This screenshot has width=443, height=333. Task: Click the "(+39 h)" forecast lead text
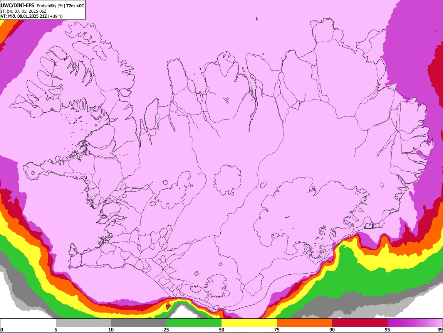pyautogui.click(x=55, y=16)
